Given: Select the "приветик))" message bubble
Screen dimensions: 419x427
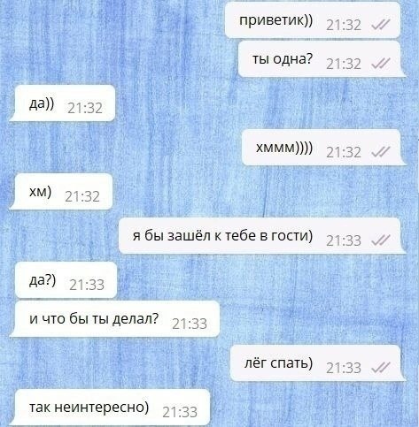Looking at the screenshot, I should pyautogui.click(x=313, y=20).
